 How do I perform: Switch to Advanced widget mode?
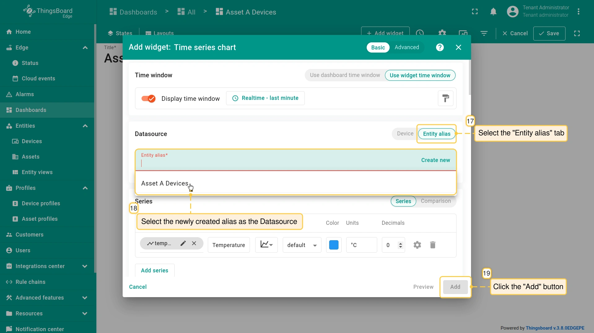coord(407,47)
